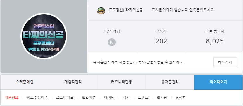Select the 별사탕 submenu link
The image size is (243, 106).
162,98
